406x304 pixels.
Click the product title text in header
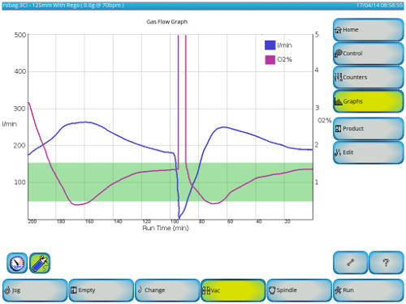pos(63,5)
